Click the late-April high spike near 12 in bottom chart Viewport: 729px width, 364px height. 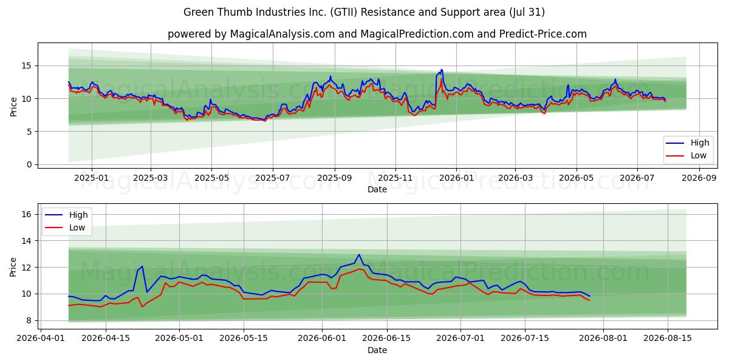click(x=142, y=266)
